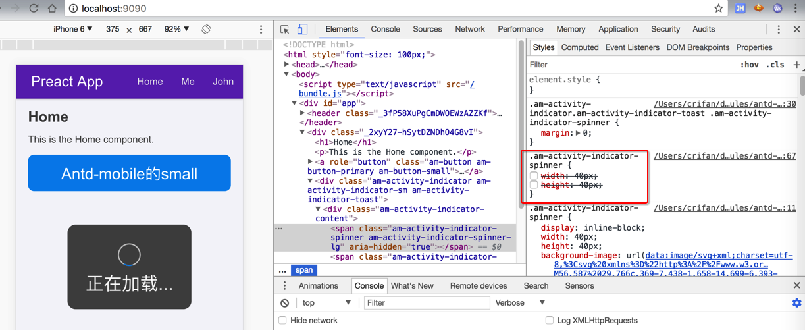The image size is (805, 330).
Task: Open the Sources tab
Action: [x=427, y=29]
